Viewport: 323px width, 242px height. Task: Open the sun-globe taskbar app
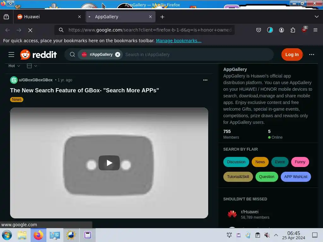71,235
